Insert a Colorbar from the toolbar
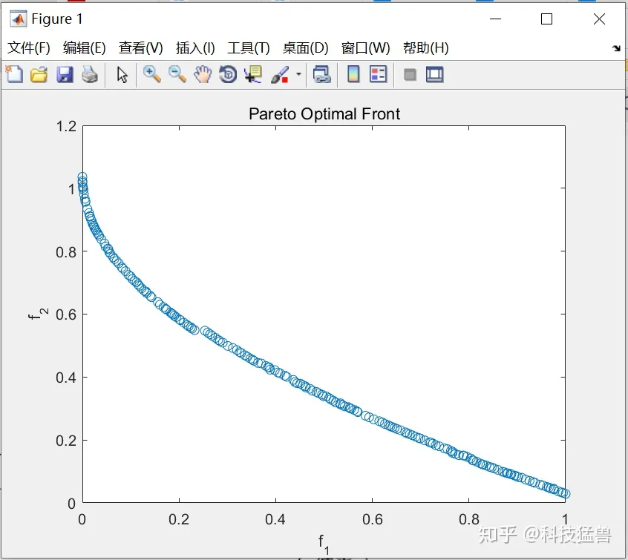 353,74
